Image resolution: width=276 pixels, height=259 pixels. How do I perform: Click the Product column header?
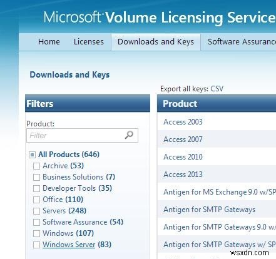click(217, 104)
